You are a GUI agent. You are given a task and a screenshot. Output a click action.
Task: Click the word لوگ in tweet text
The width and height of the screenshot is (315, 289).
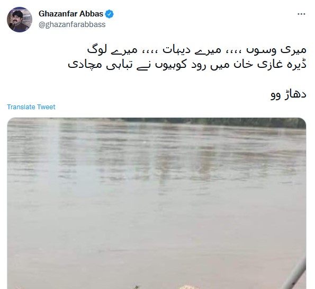pyautogui.click(x=97, y=49)
